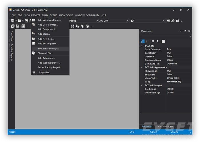Open the Add Item icon's dropdown arrow

pyautogui.click(x=23, y=21)
